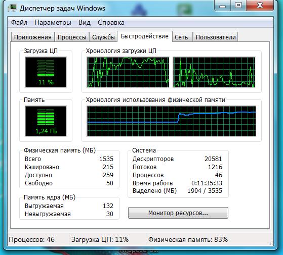
Task: Switch to the Службы tab
Action: (x=103, y=37)
